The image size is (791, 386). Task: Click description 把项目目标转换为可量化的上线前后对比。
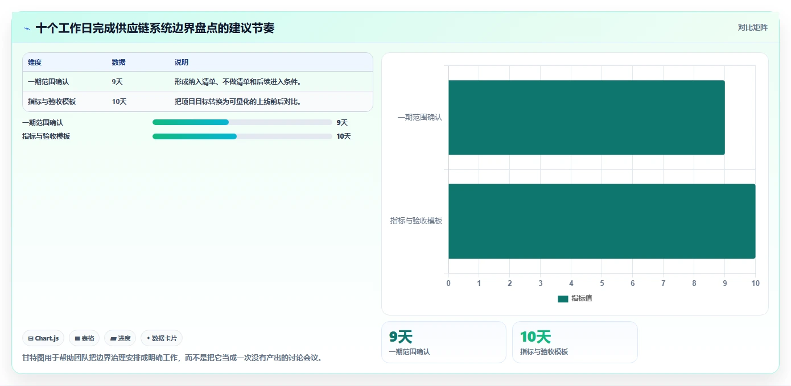pyautogui.click(x=238, y=102)
